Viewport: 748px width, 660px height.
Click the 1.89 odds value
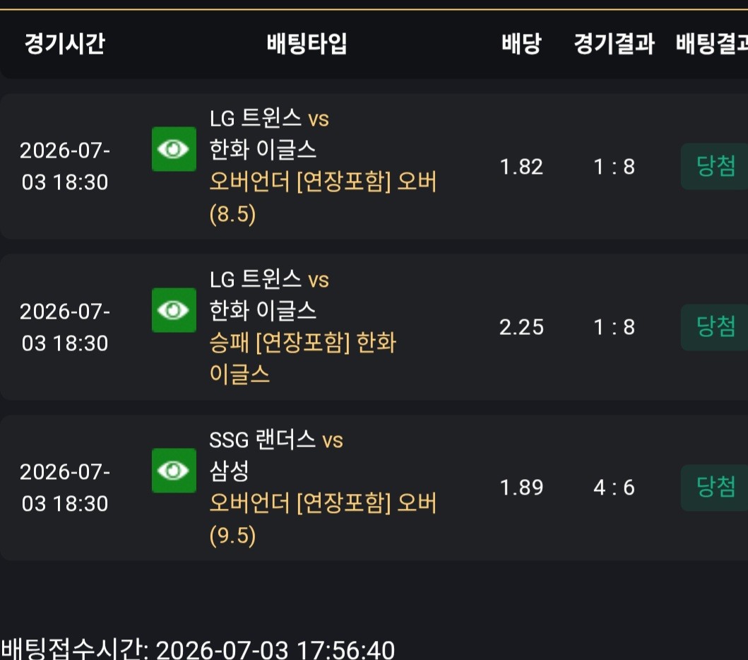(x=521, y=488)
